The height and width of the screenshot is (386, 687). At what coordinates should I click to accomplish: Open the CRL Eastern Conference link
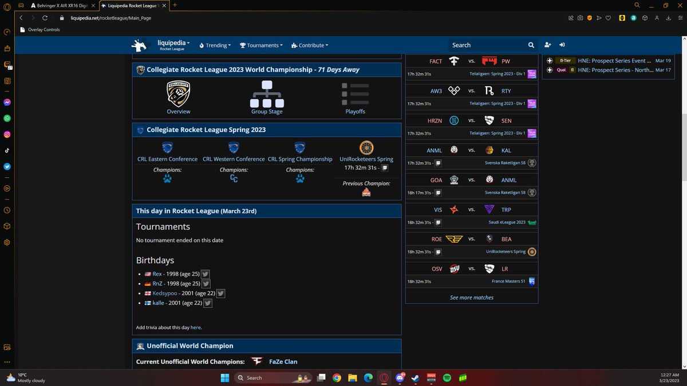(167, 159)
